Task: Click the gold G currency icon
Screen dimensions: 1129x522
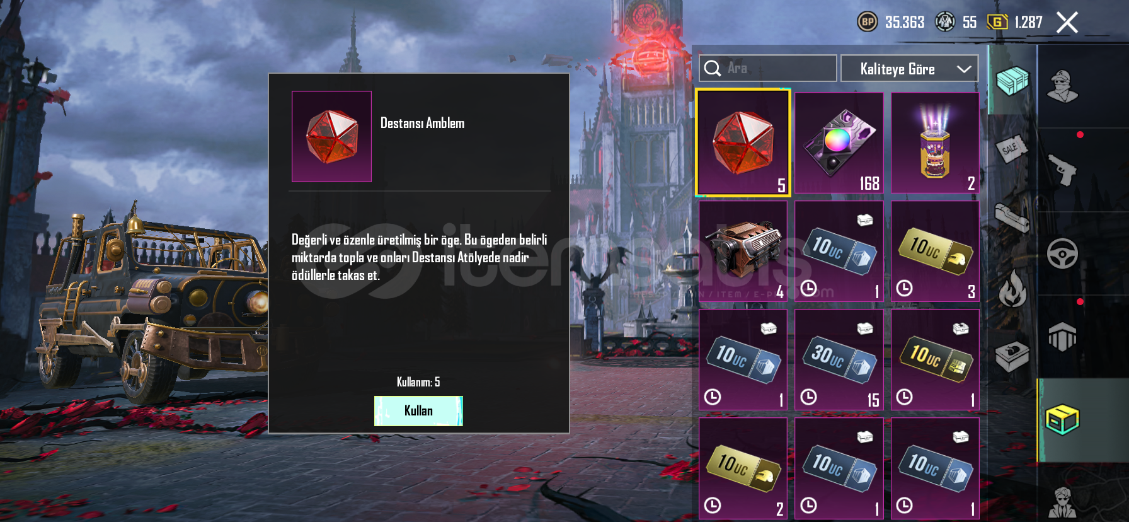Action: pyautogui.click(x=997, y=22)
